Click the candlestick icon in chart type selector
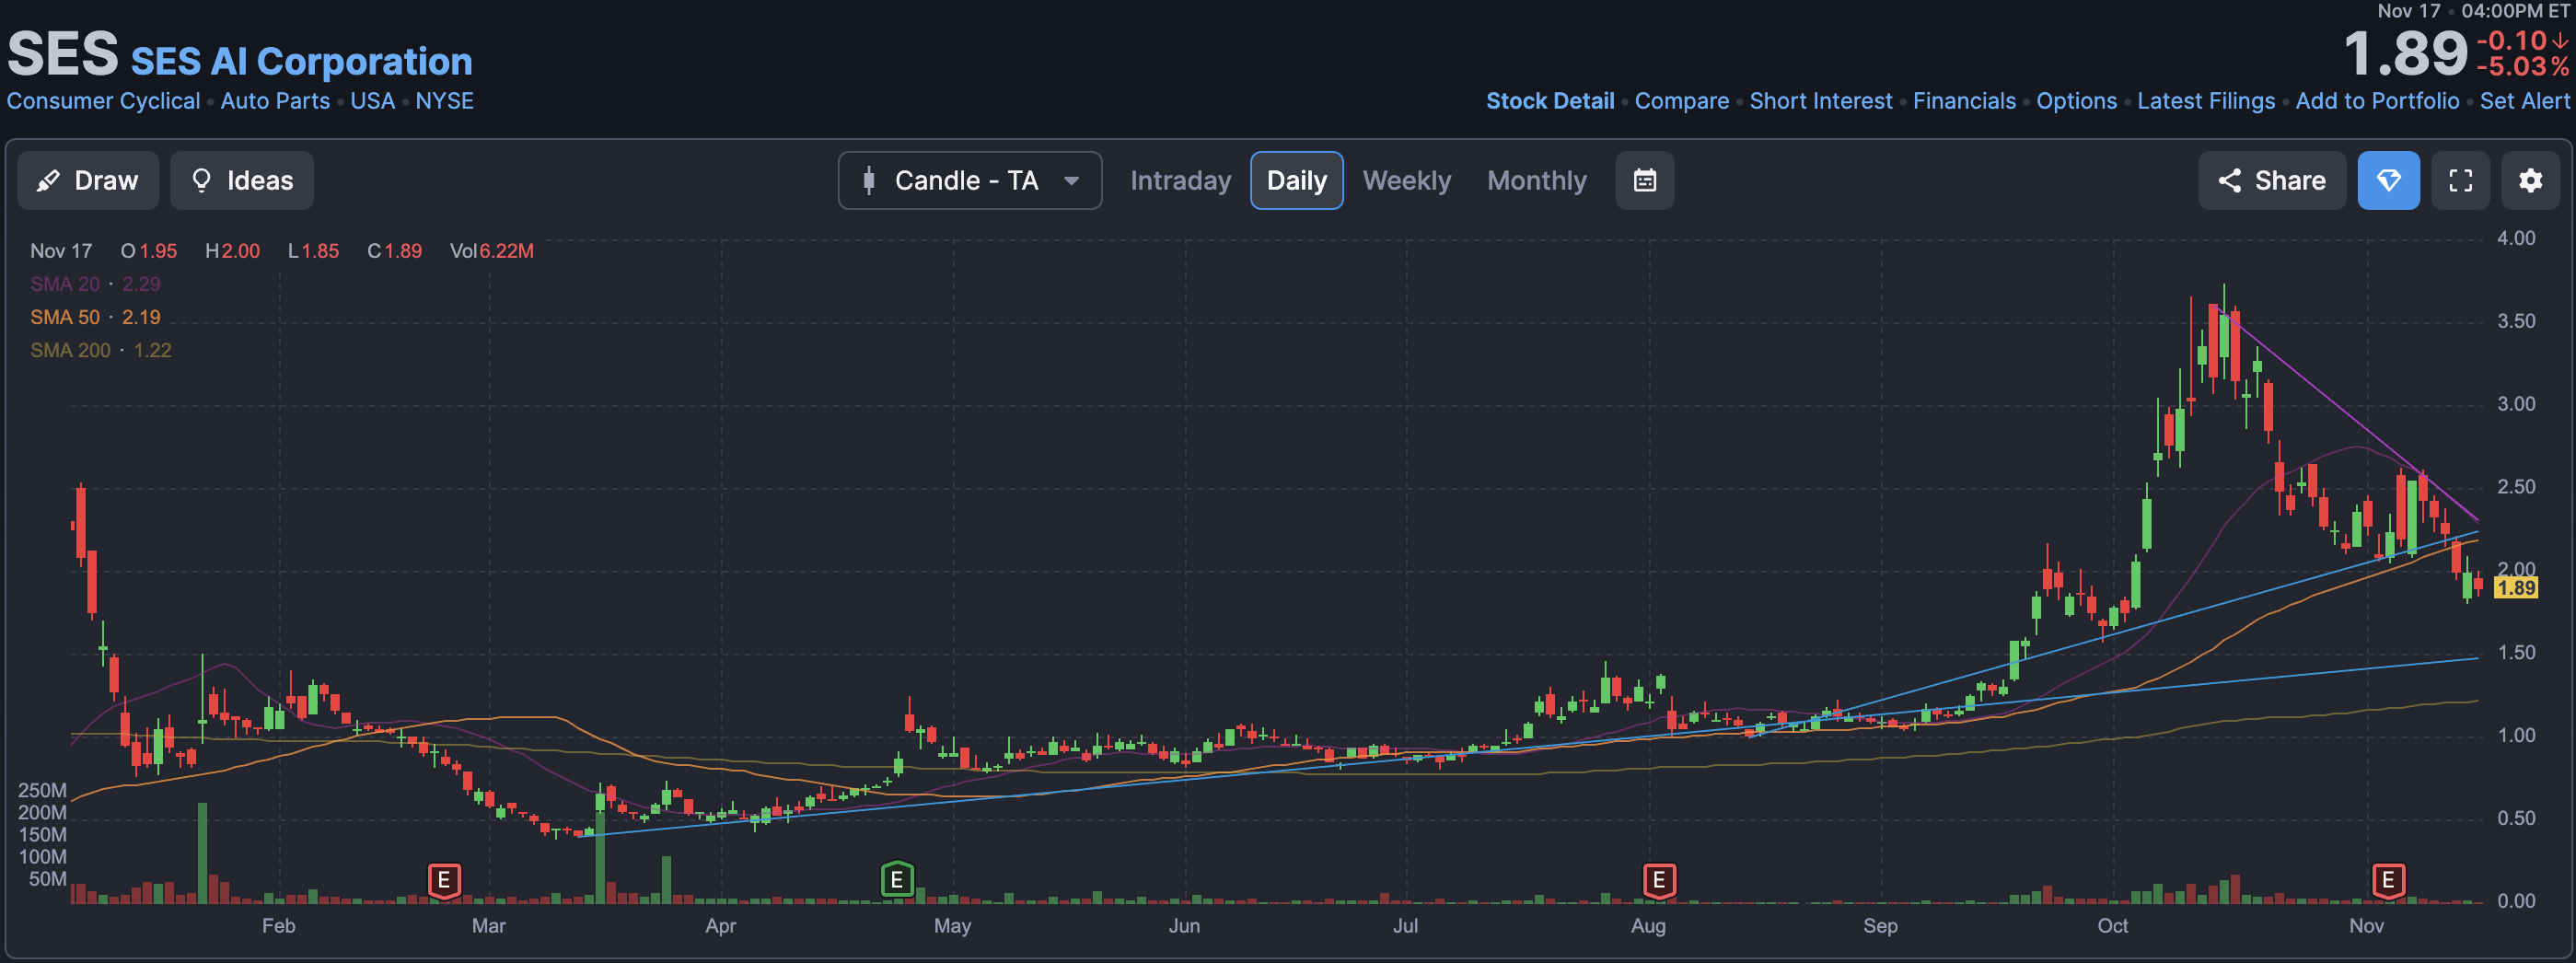This screenshot has height=963, width=2576. pos(868,181)
